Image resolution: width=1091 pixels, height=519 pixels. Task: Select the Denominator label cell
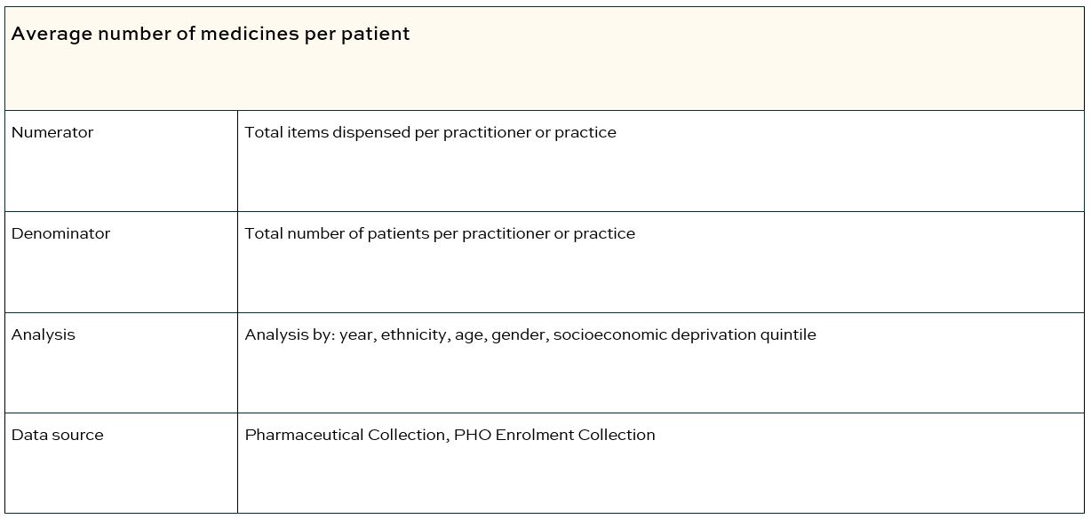click(x=121, y=262)
